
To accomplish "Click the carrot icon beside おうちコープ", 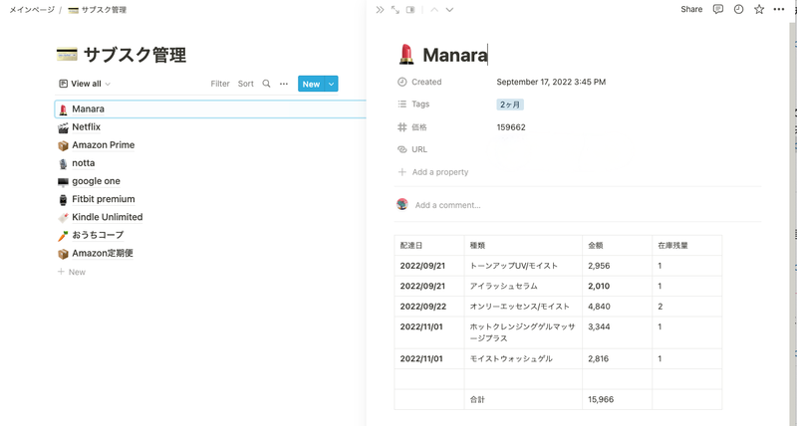I will pos(63,236).
